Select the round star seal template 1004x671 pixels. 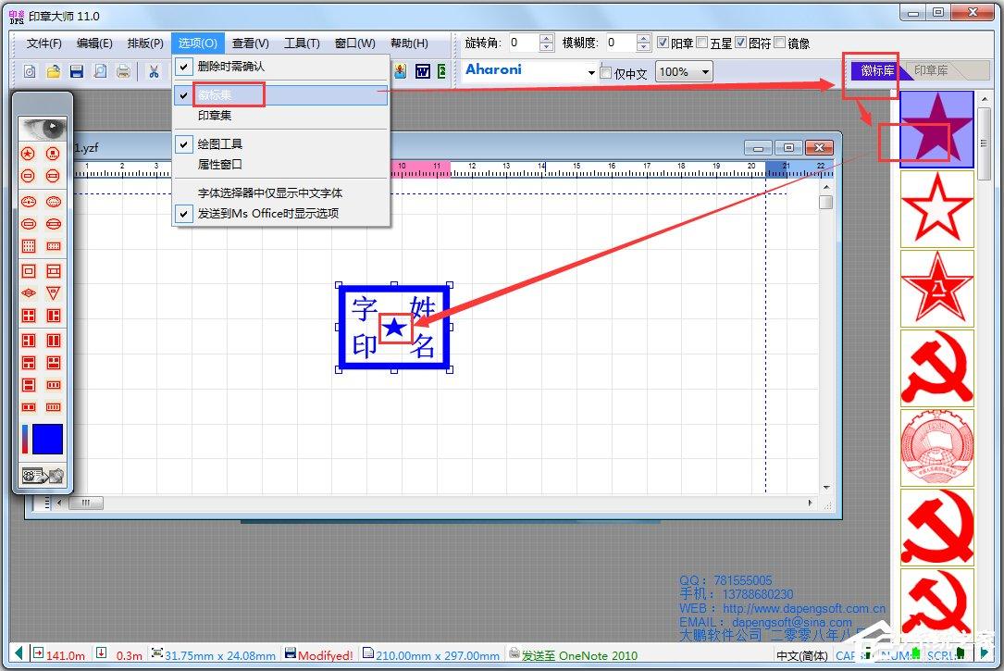pyautogui.click(x=28, y=154)
